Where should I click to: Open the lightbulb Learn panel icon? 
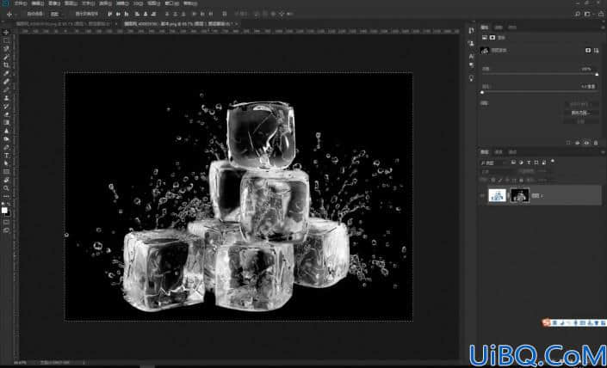pos(471,77)
